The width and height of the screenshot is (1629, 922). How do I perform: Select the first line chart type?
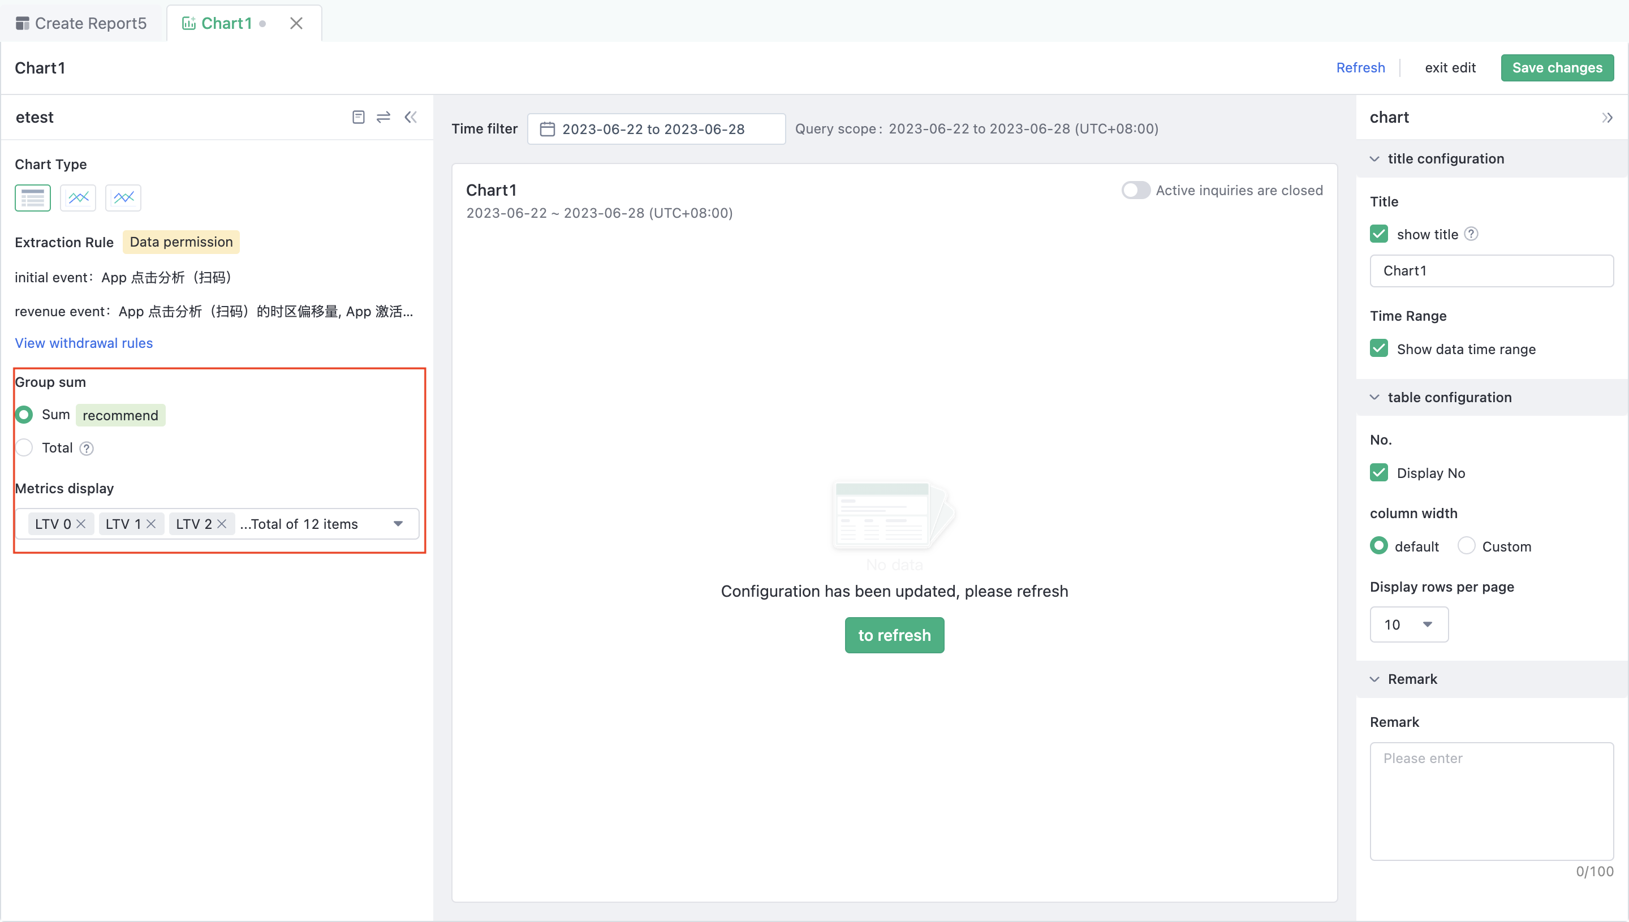(x=77, y=197)
